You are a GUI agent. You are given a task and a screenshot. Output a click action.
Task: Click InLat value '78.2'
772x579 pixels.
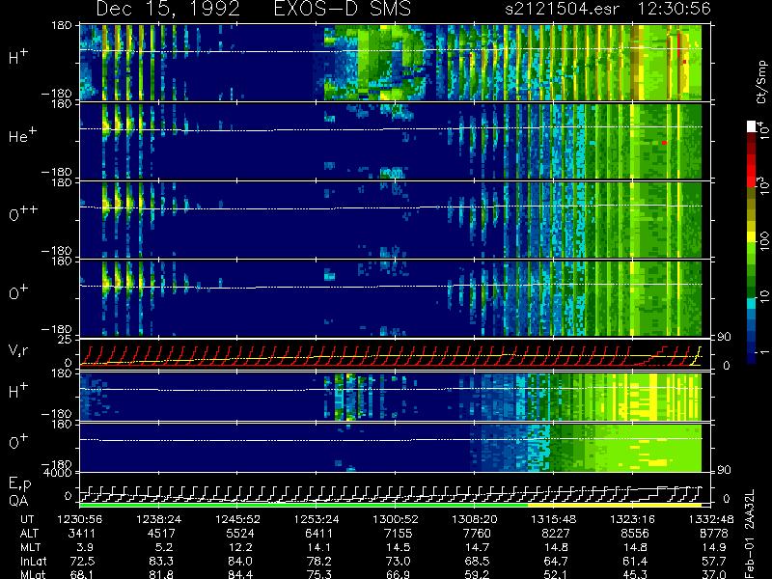click(x=319, y=562)
